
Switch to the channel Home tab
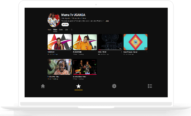(49, 30)
